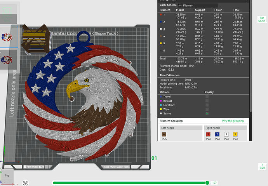The image size is (268, 186).
Task: Click the Prepare time value 5m8s
Action: 188,80
